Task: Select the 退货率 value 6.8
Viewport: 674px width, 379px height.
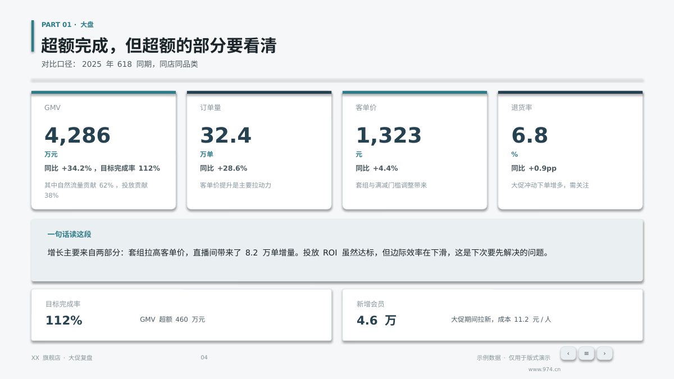Action: 530,136
